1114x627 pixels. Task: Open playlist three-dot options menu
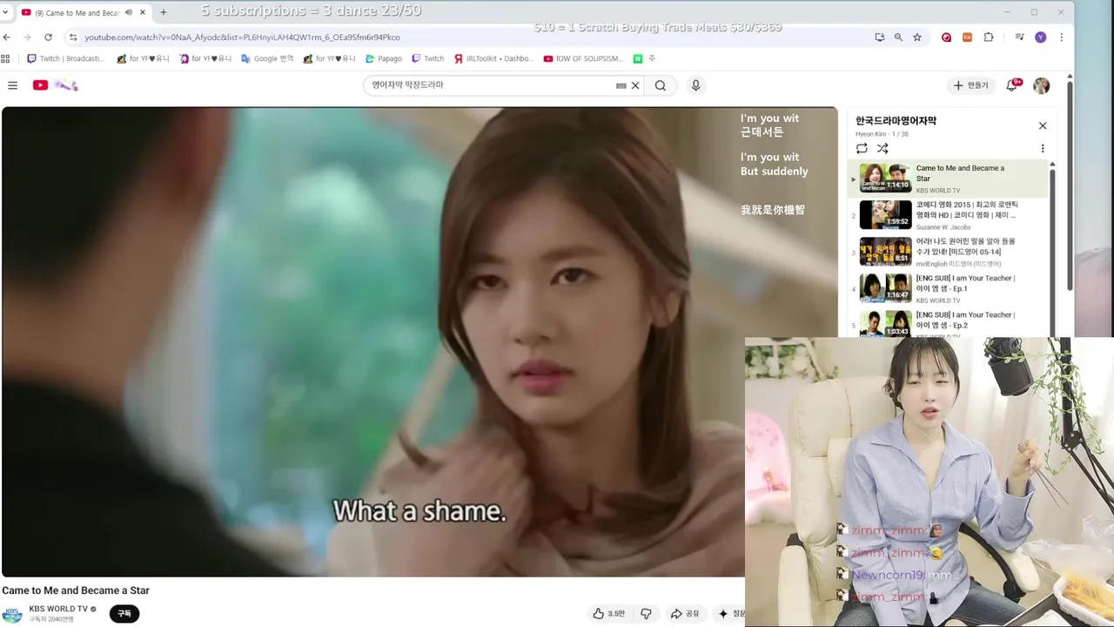[1043, 149]
